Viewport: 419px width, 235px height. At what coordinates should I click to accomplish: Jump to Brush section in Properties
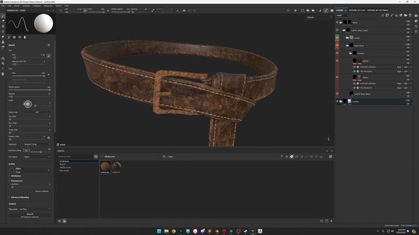point(9,37)
